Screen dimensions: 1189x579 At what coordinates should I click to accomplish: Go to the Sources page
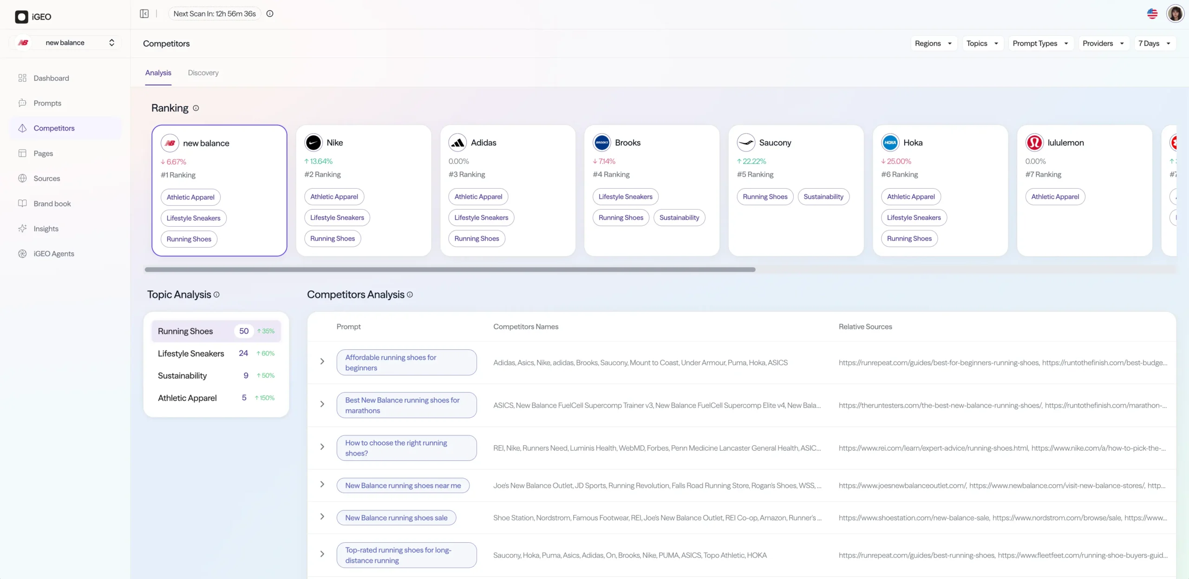coord(46,178)
